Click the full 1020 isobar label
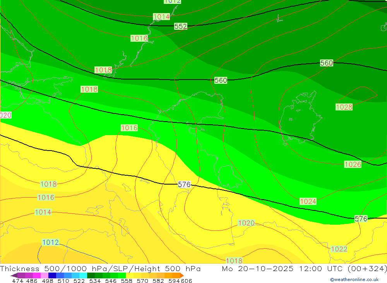The image size is (387, 283). [246, 223]
